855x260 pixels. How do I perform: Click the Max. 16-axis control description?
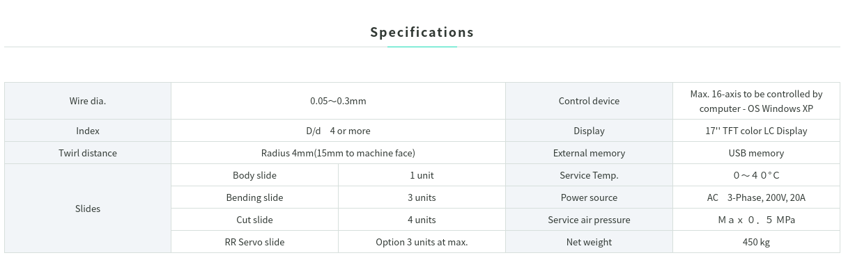coord(756,101)
